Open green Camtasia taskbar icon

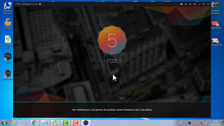[x=65, y=123]
